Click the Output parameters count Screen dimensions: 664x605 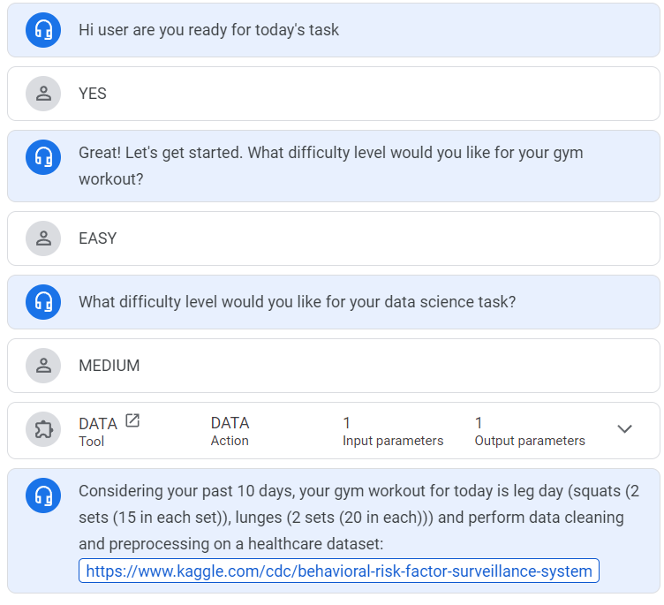click(479, 423)
